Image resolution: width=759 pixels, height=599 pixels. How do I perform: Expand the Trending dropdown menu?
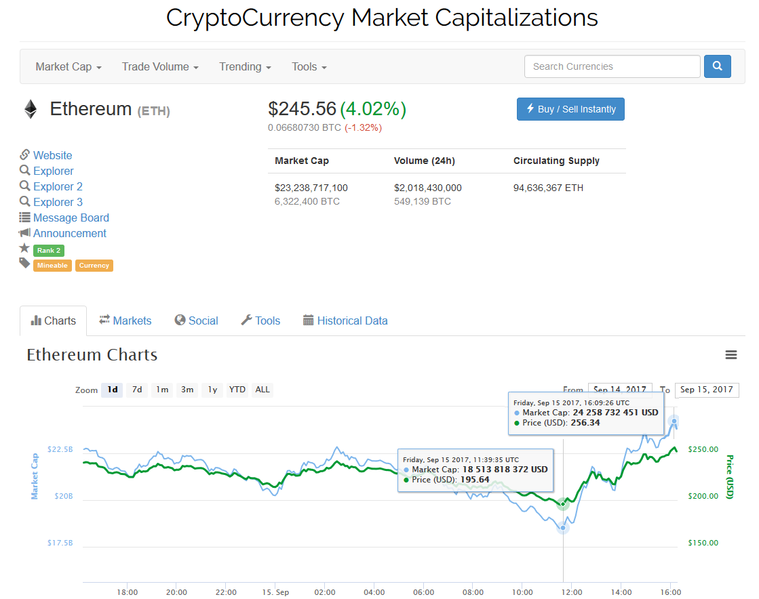[245, 66]
